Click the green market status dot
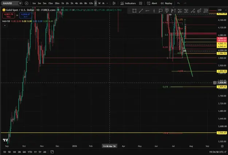Viewport: 228px width, 155px height. pos(58,10)
